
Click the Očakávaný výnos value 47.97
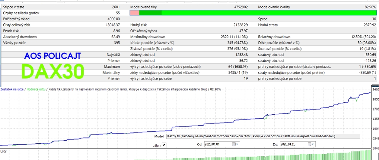click(x=243, y=31)
